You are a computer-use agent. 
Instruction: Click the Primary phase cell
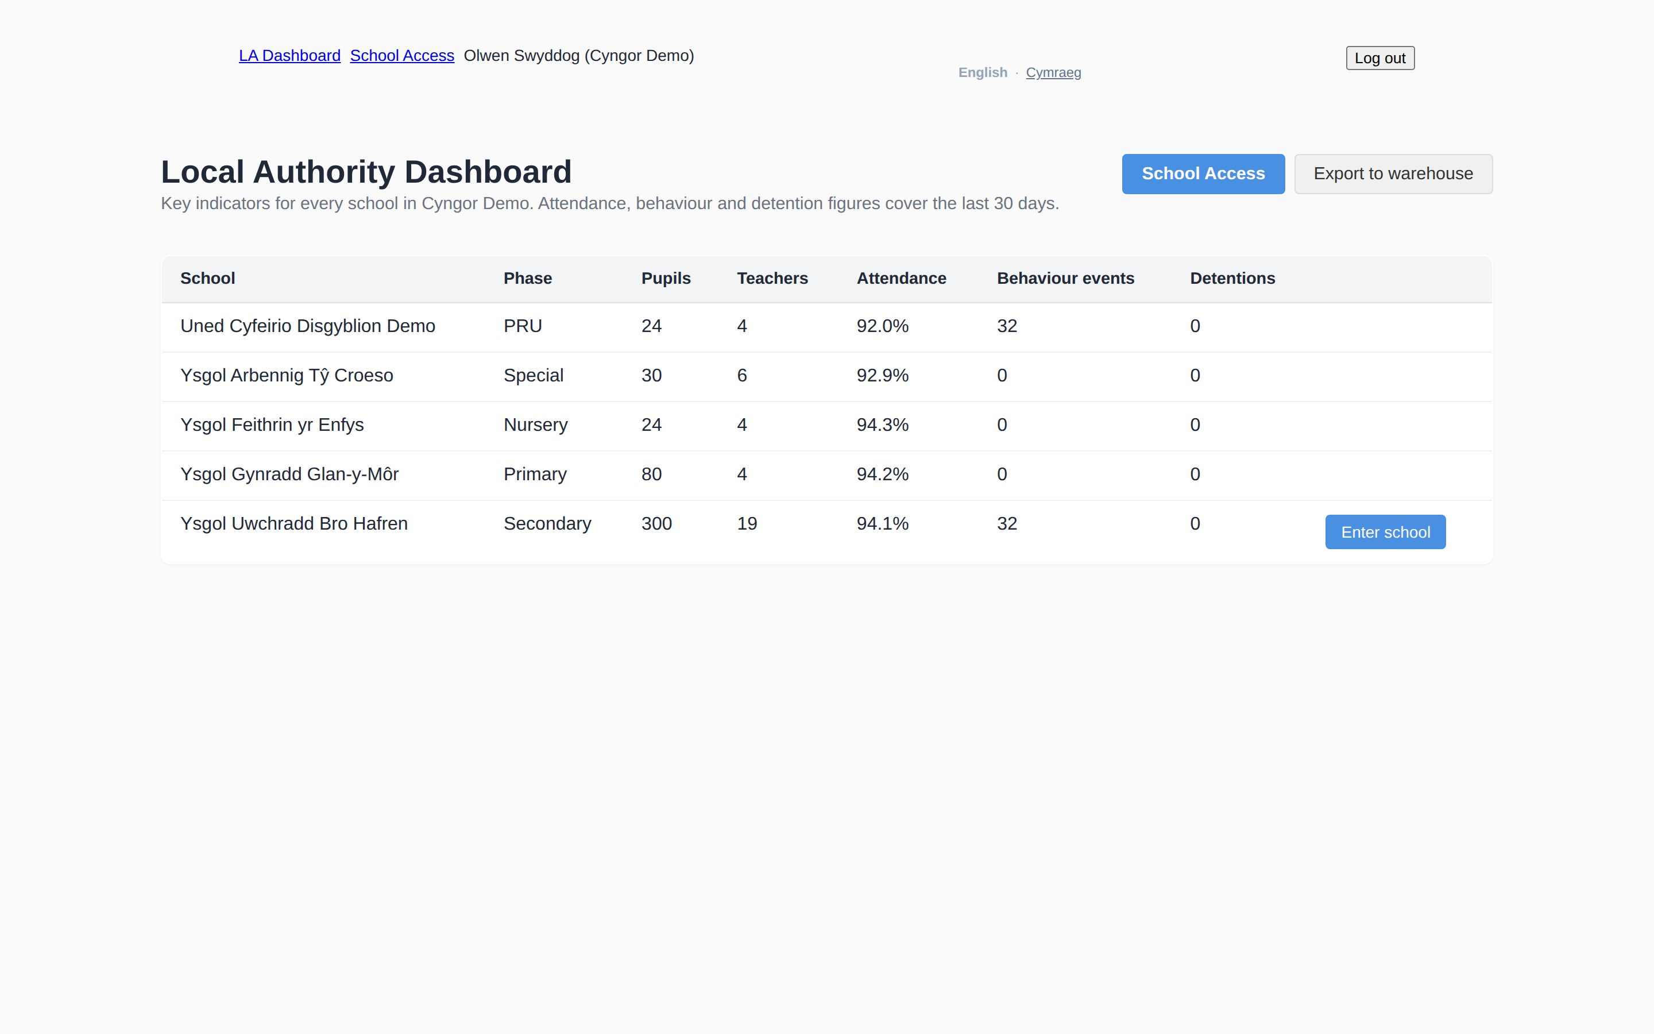tap(535, 474)
